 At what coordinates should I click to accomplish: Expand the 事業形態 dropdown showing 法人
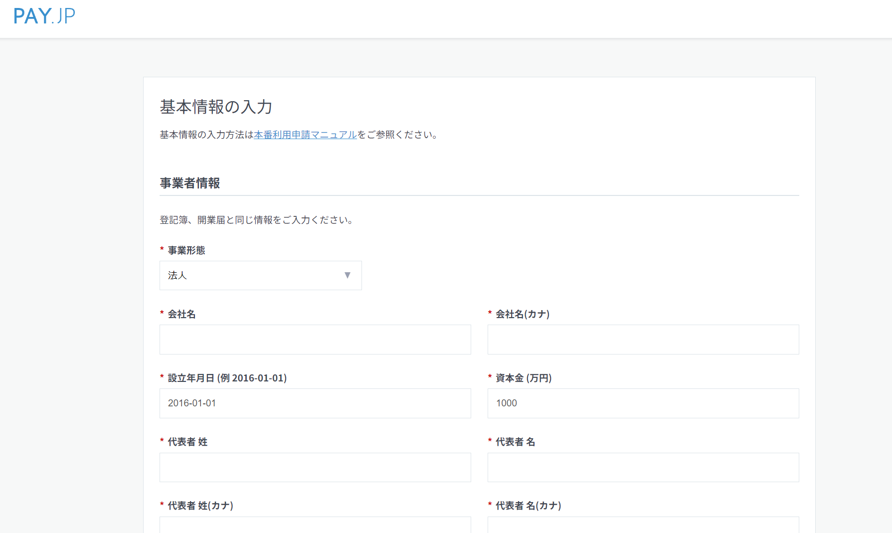tap(260, 275)
